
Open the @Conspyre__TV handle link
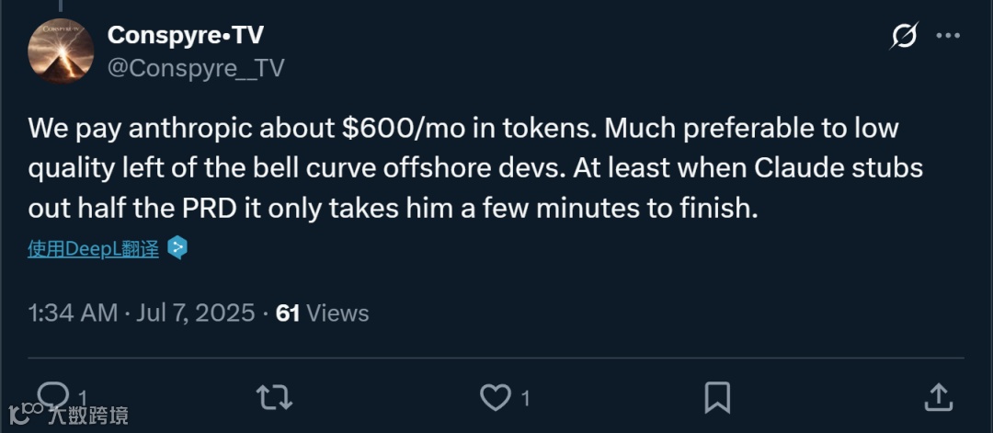tap(196, 68)
